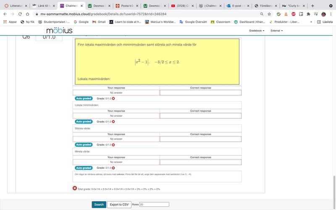
Task: Click the Möbius logo
Action: (59, 31)
